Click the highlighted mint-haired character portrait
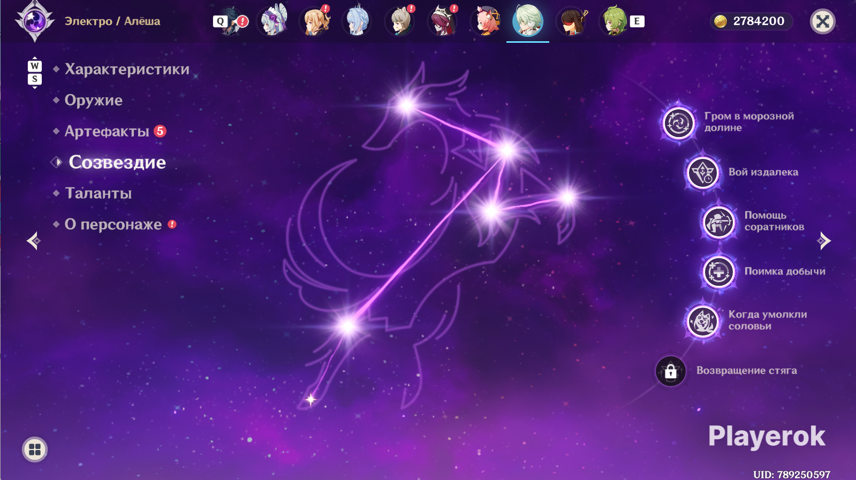Image resolution: width=856 pixels, height=480 pixels. [528, 21]
